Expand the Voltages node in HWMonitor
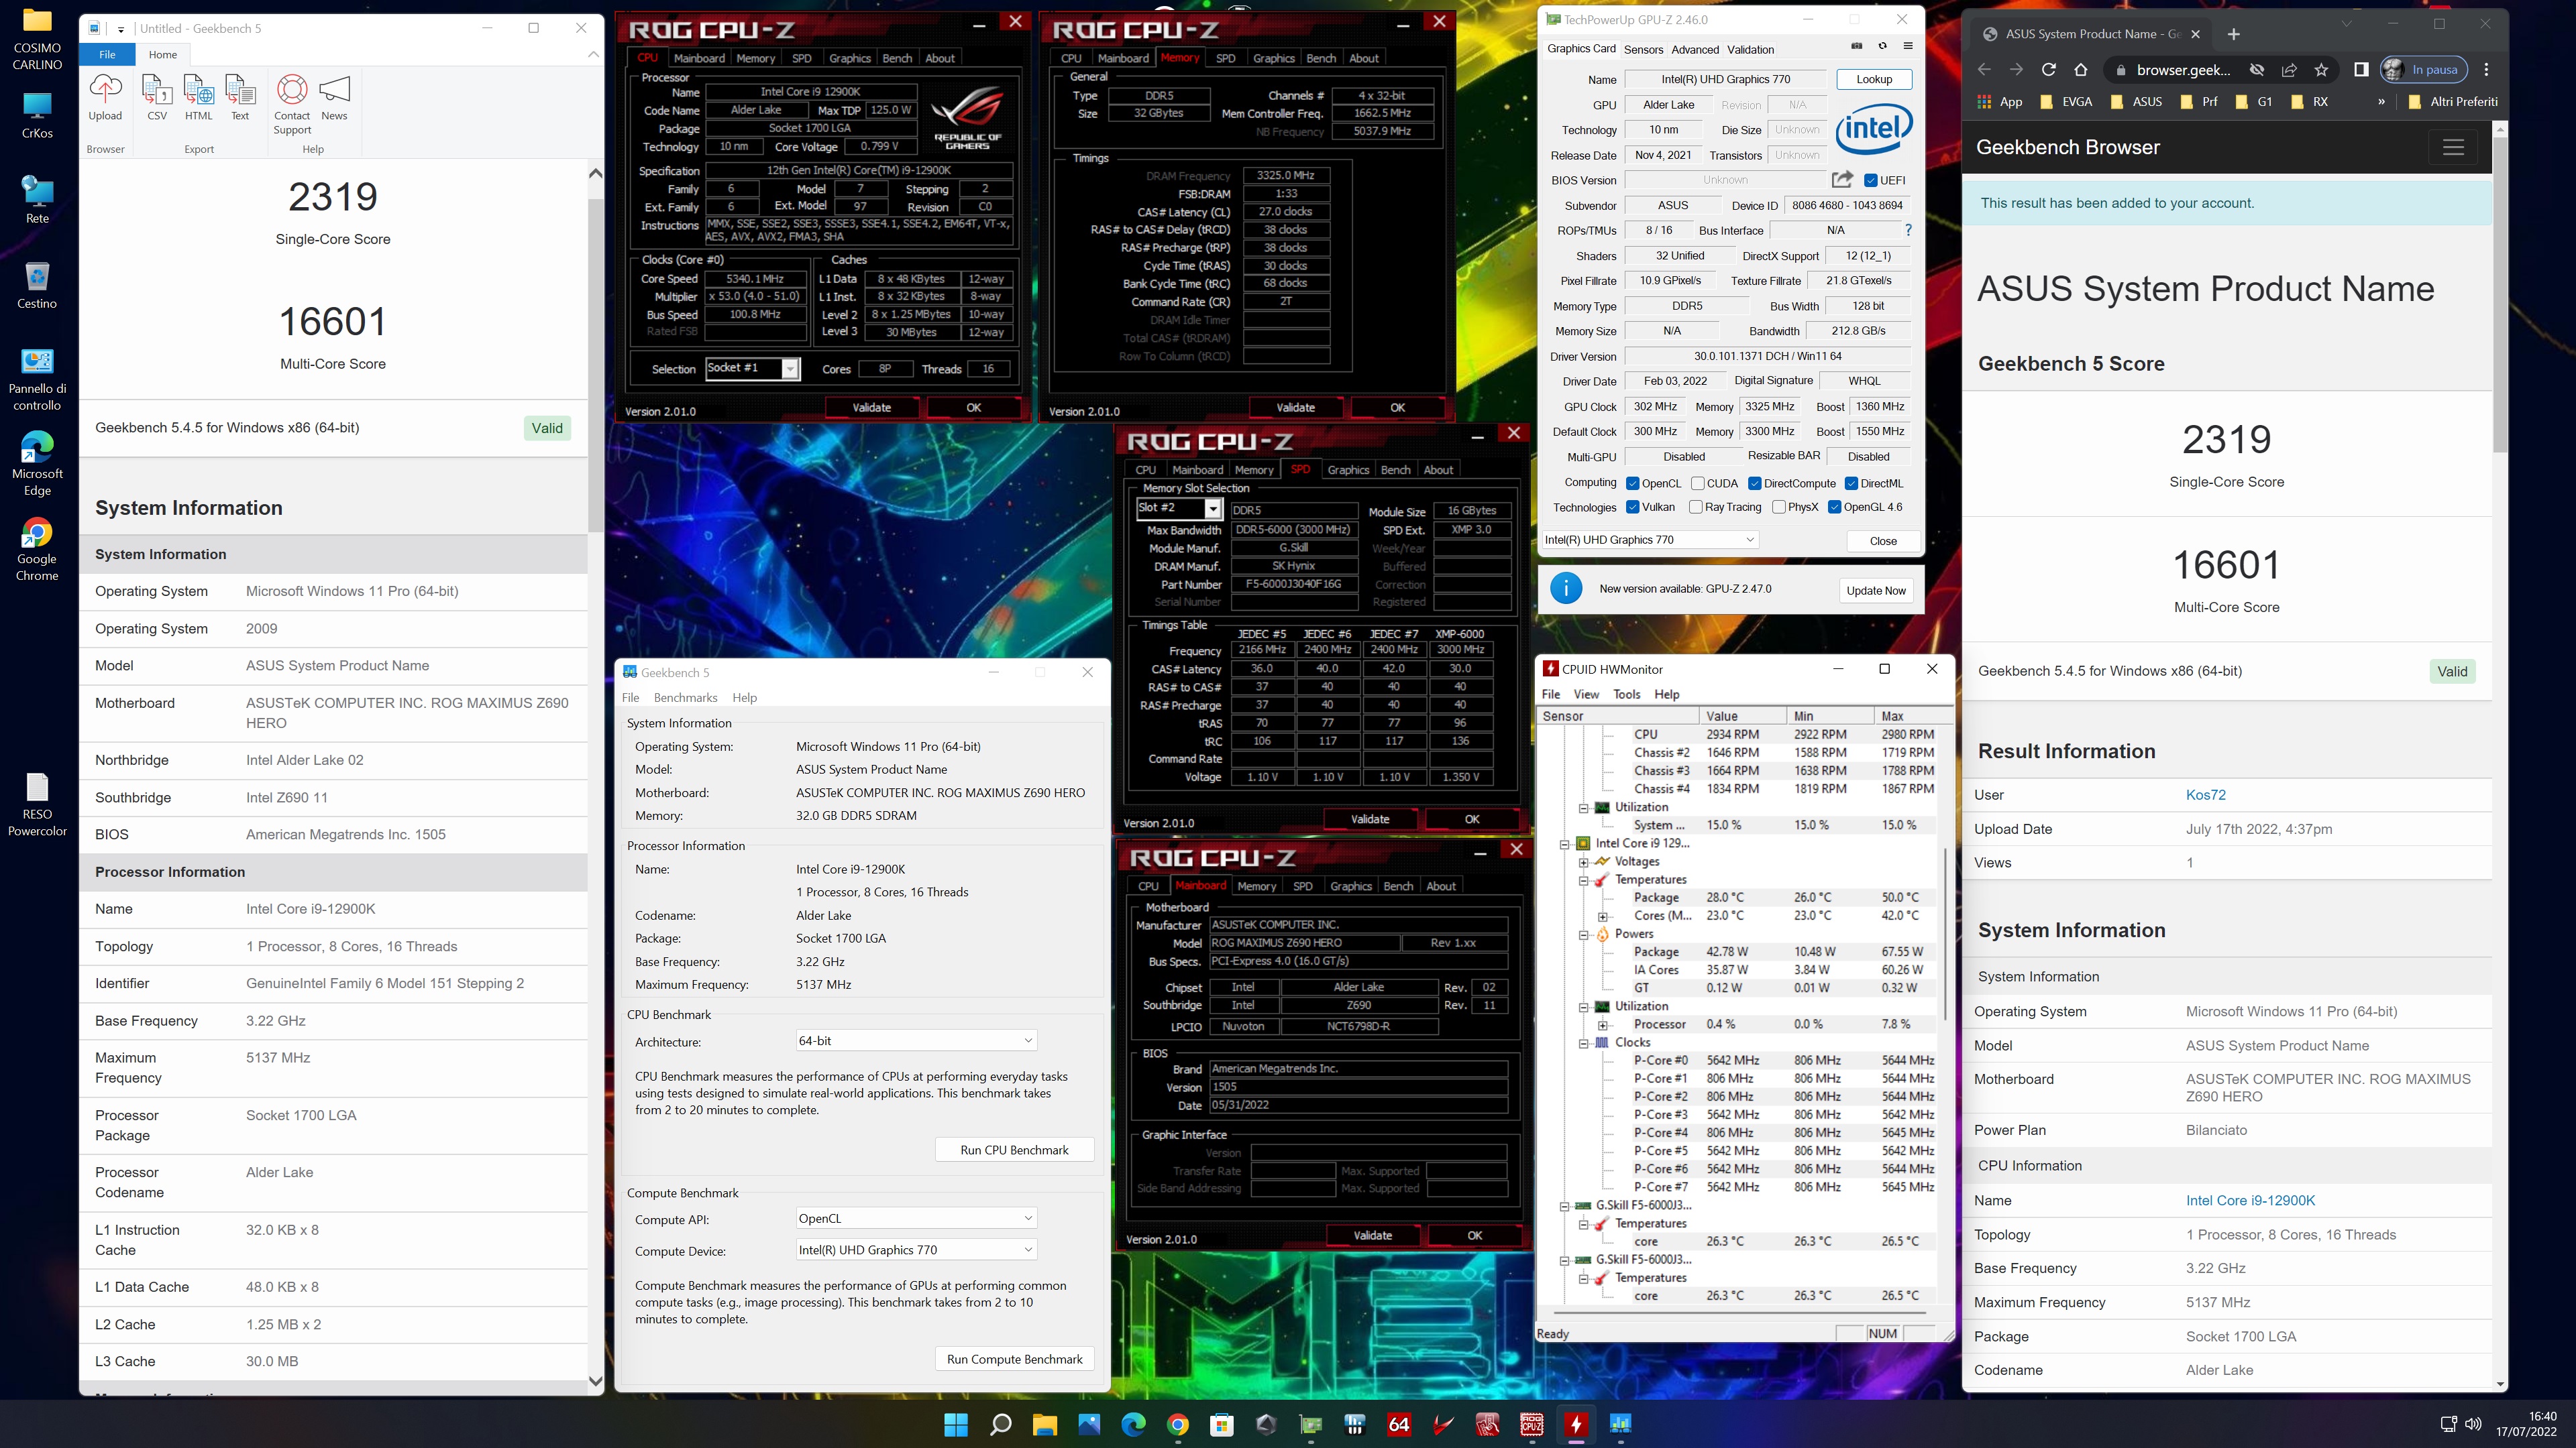This screenshot has height=1448, width=2576. (1584, 862)
